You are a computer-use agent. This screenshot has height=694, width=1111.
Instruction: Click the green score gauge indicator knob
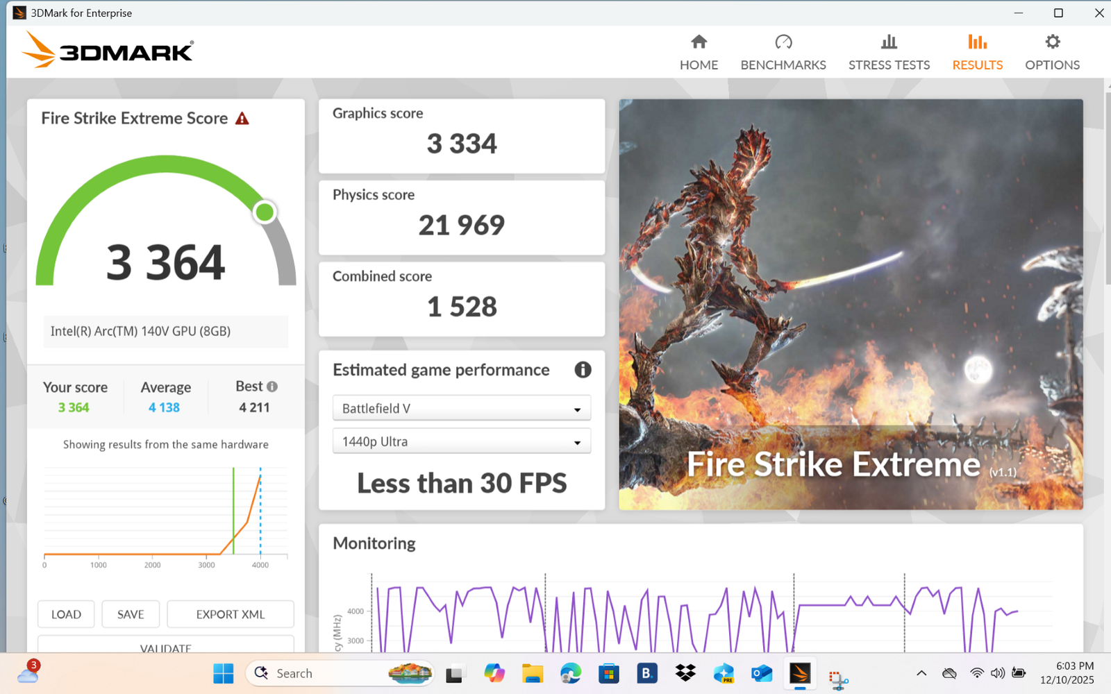tap(265, 212)
